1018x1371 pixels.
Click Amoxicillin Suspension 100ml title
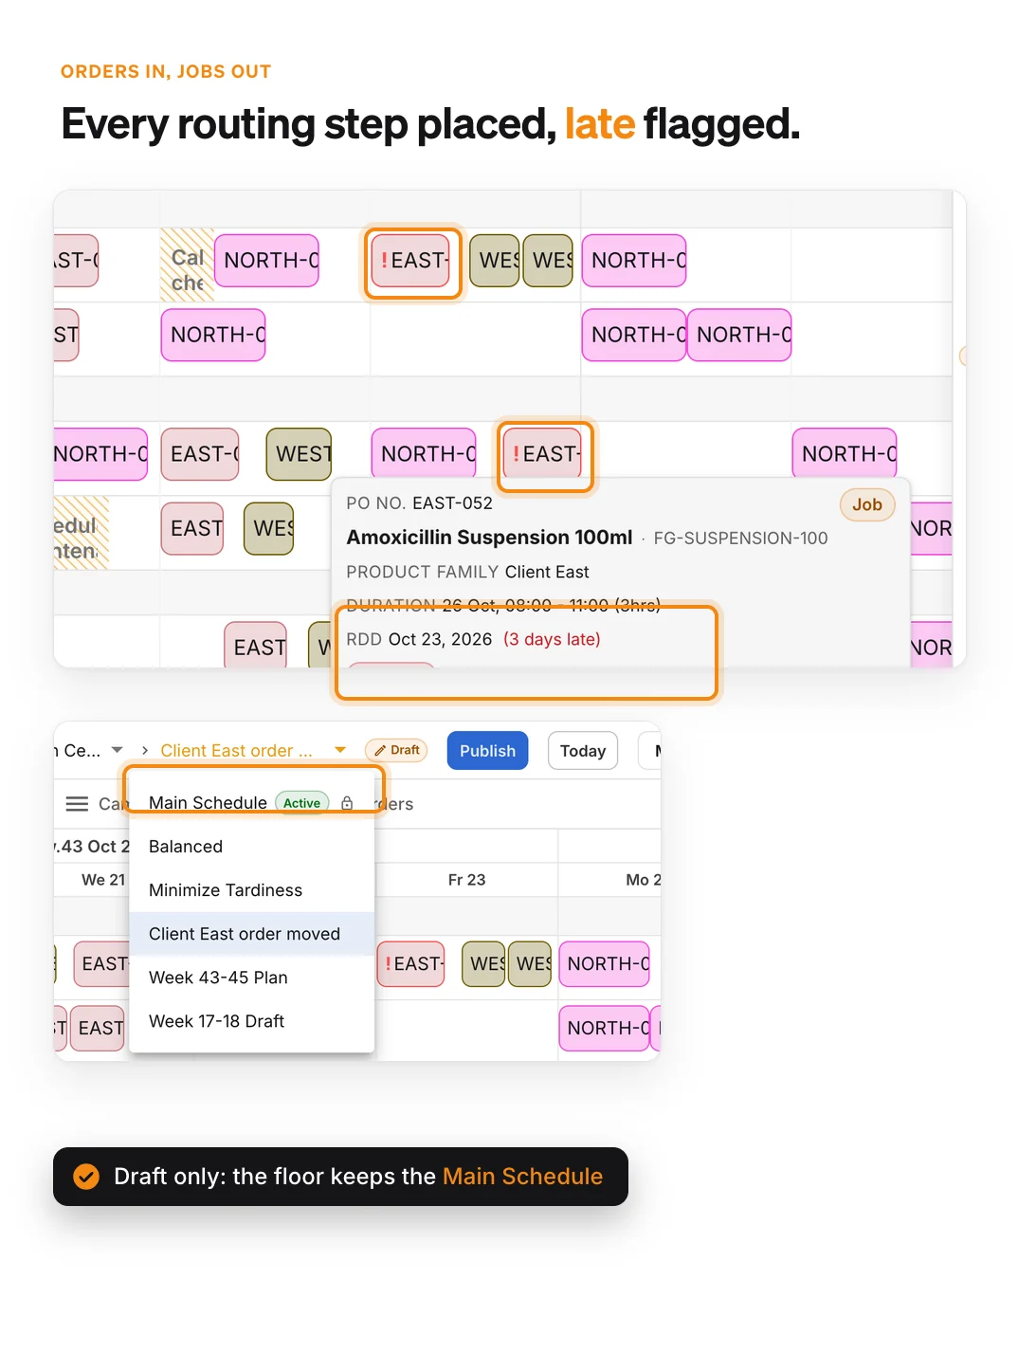coord(489,538)
